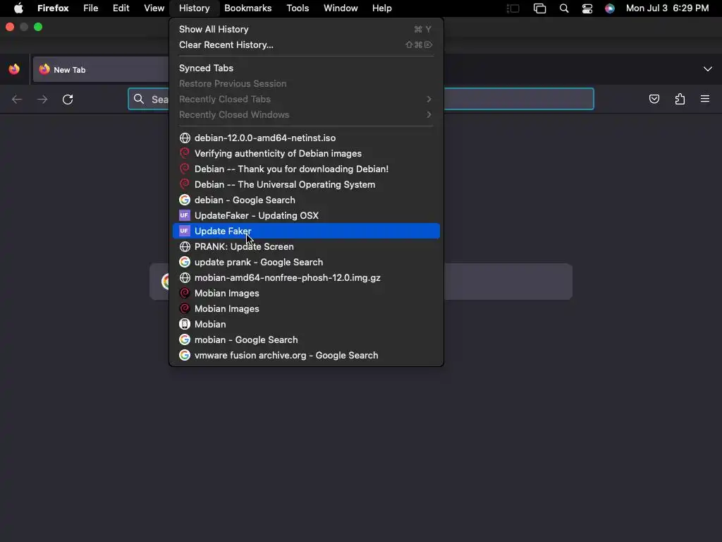Open Spotlight search in menu bar
This screenshot has width=722, height=542.
point(563,8)
